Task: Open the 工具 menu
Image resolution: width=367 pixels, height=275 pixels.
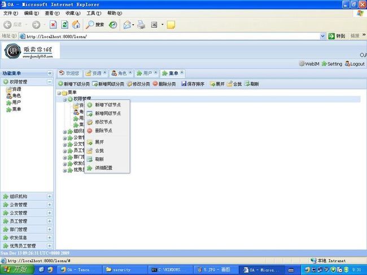Action: pyautogui.click(x=94, y=14)
